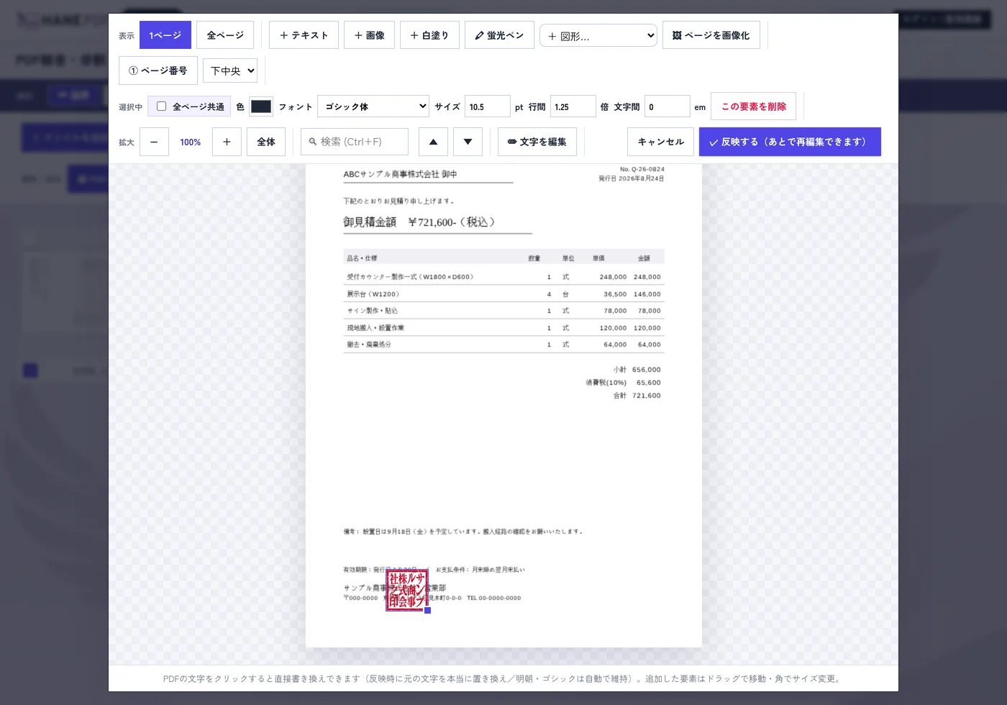Viewport: 1007px width, 705px height.
Task: Click the サイン製作・貼込 row text
Action: tap(372, 311)
